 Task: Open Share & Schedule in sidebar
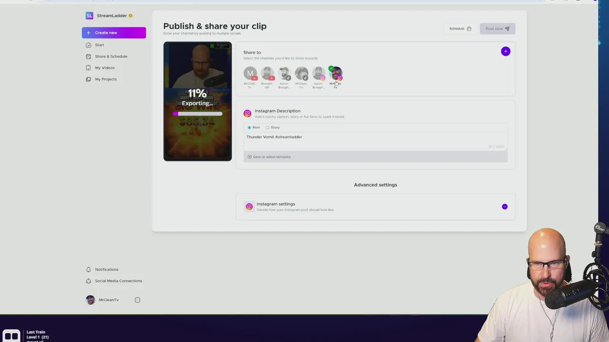[x=111, y=57]
